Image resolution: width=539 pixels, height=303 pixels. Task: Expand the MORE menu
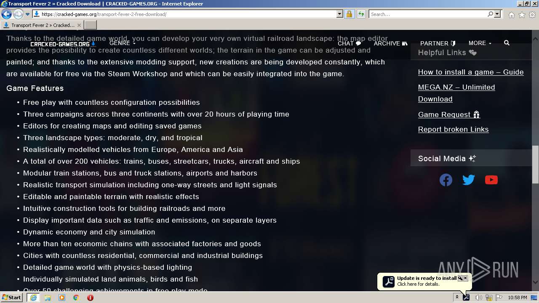coord(480,43)
